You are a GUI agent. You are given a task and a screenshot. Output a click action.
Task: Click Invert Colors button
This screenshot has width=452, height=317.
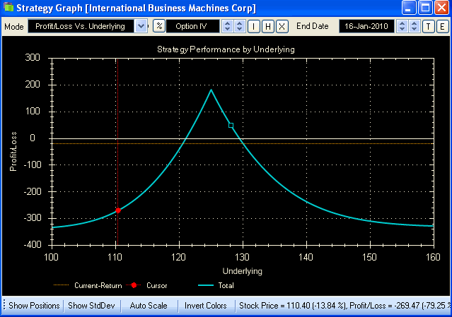(206, 306)
